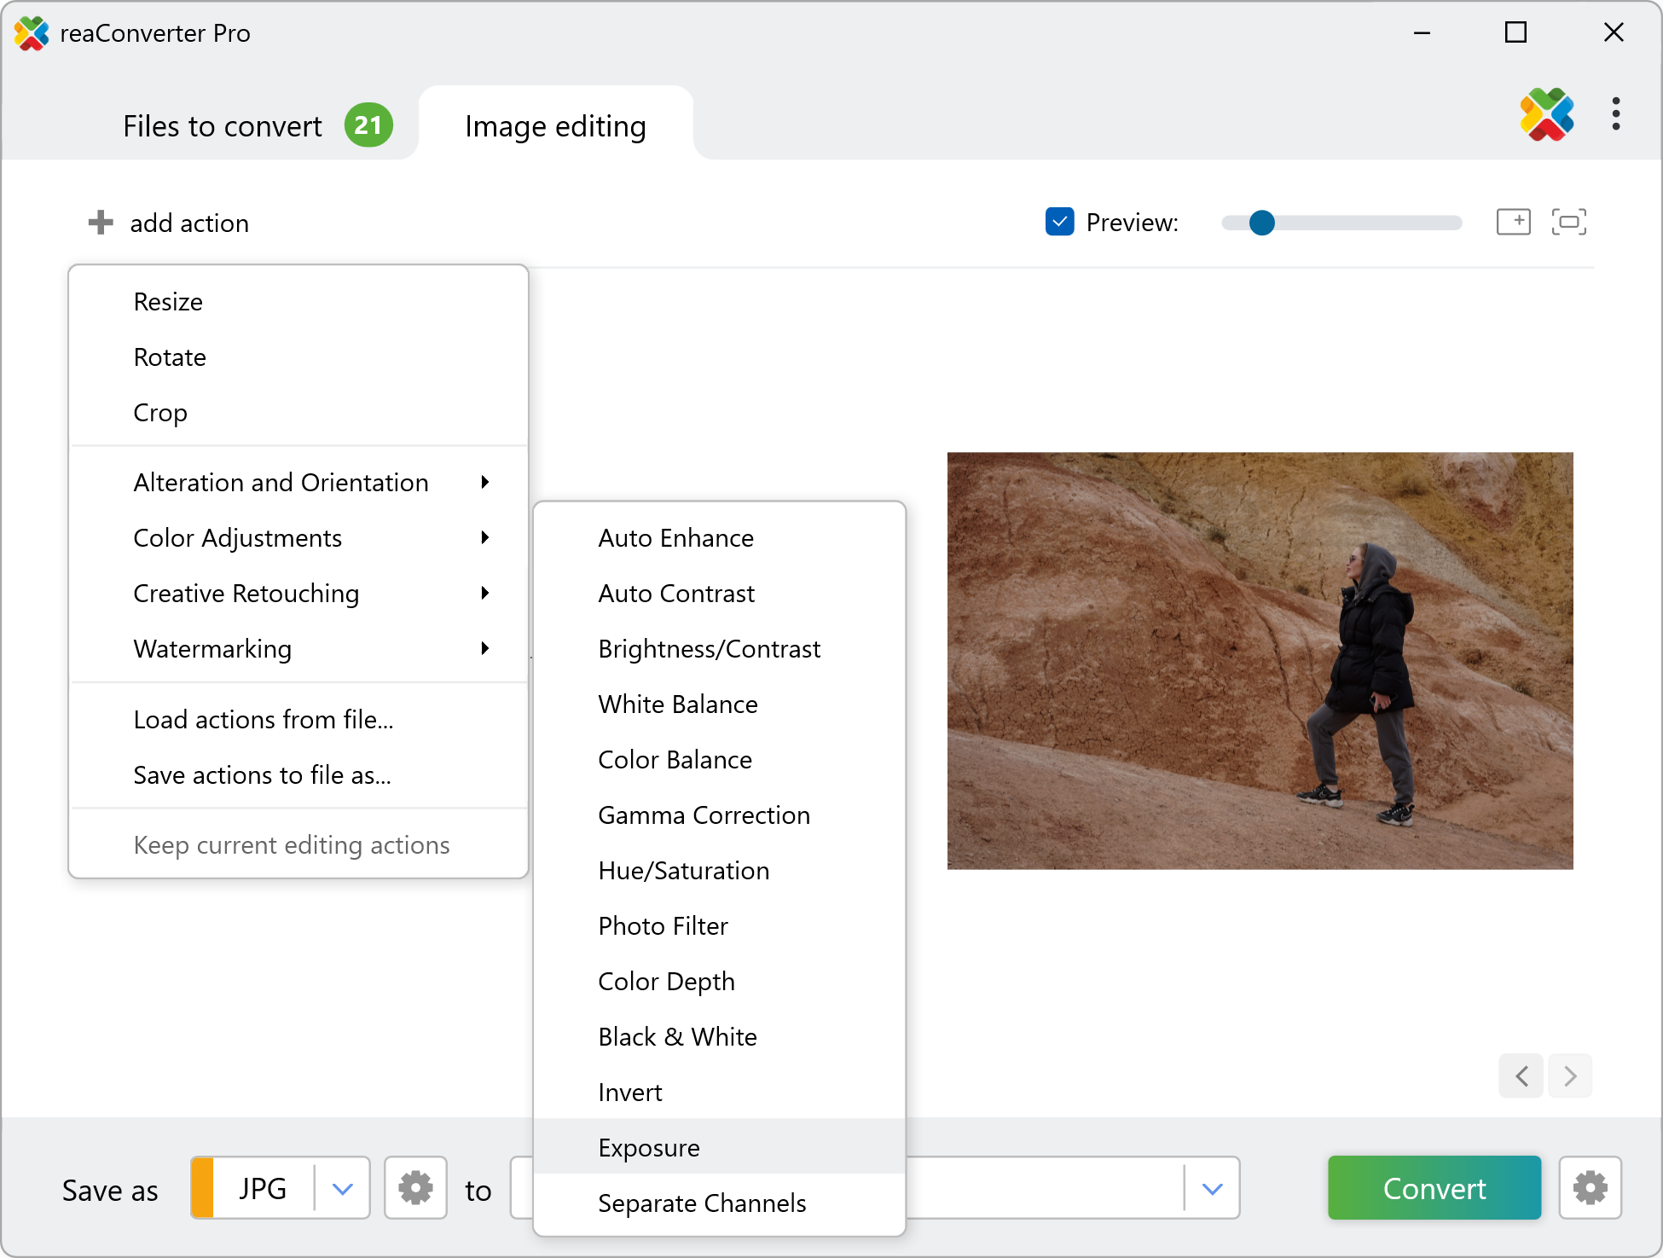Open conversion settings gear next to Convert
The image size is (1663, 1258).
(1590, 1187)
